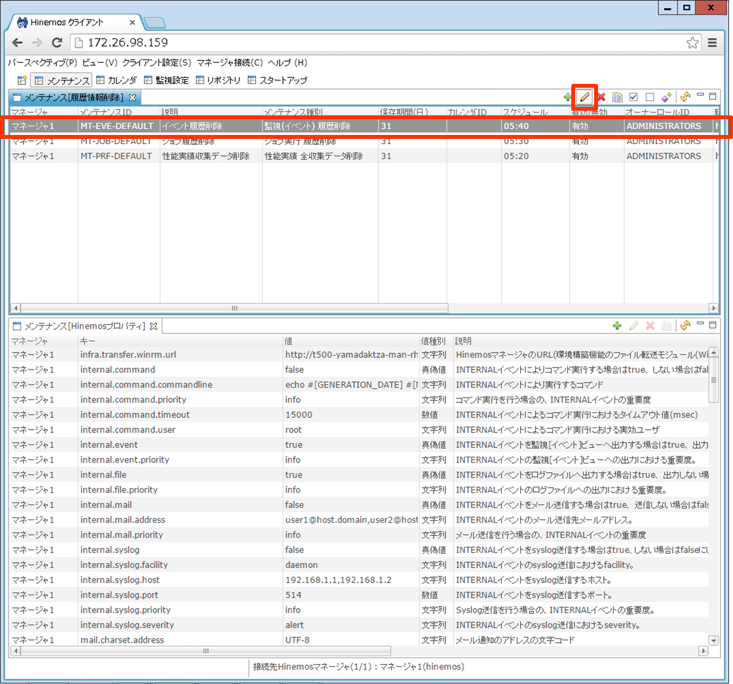Click the 接続先Hinemosマネージャ status bar text
This screenshot has width=733, height=684.
(x=358, y=667)
